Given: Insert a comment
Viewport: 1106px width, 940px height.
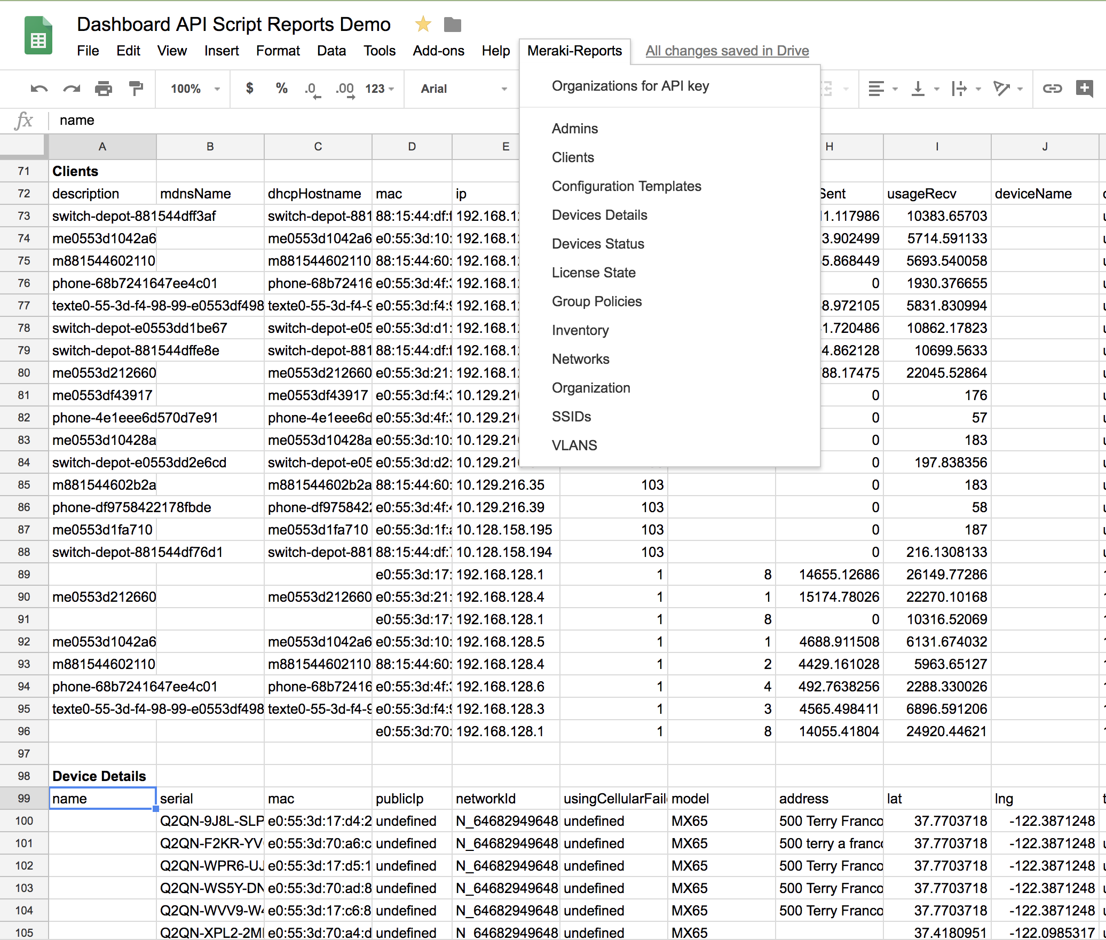Looking at the screenshot, I should 1086,89.
